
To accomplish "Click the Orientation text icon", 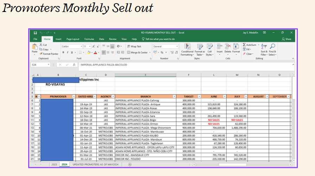I will [x=119, y=46].
